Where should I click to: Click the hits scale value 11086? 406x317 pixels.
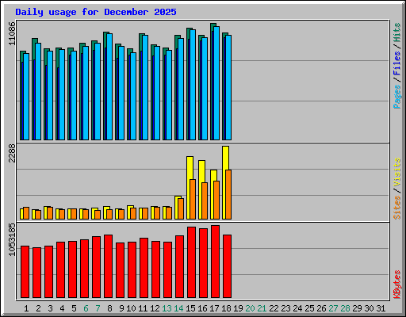tap(12, 33)
